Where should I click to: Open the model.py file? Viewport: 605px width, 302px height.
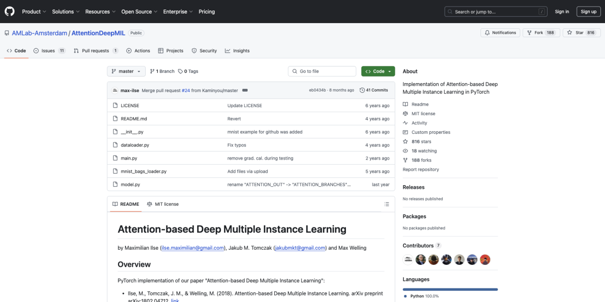click(130, 185)
